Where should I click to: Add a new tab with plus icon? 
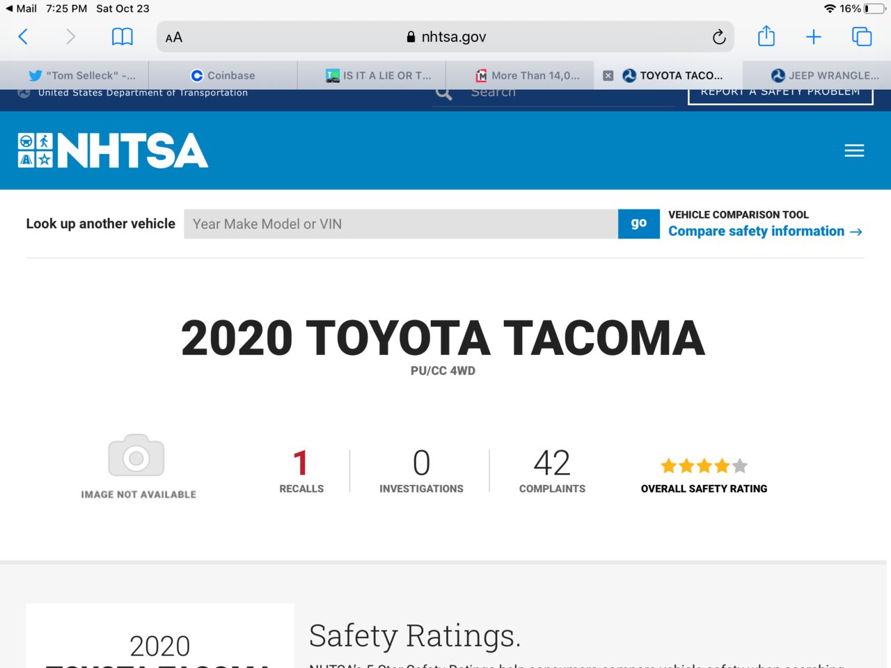click(x=813, y=37)
